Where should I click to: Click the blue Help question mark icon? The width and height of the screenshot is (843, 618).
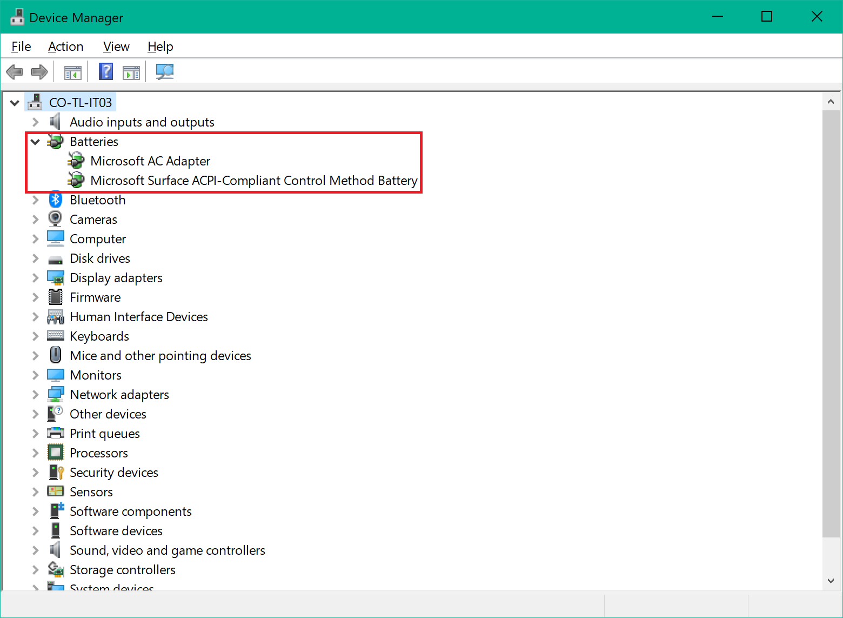pos(106,72)
